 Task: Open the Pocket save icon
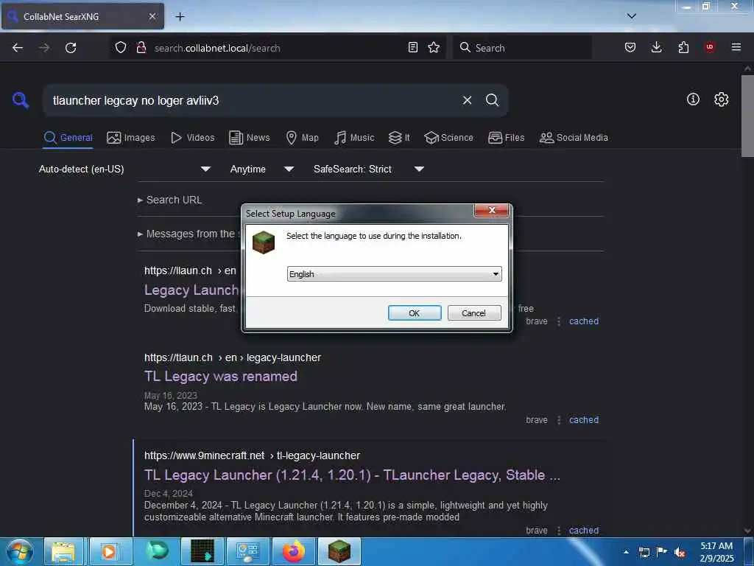pos(630,47)
